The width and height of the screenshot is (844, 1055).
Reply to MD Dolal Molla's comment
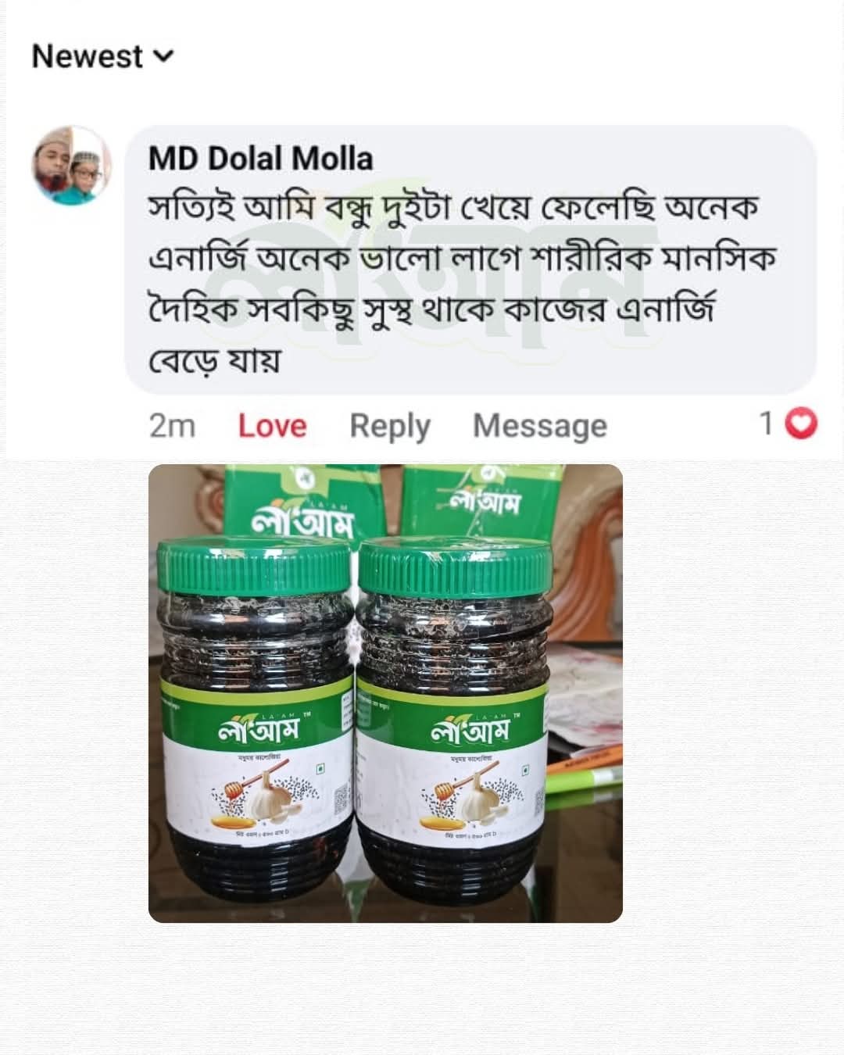pyautogui.click(x=389, y=426)
